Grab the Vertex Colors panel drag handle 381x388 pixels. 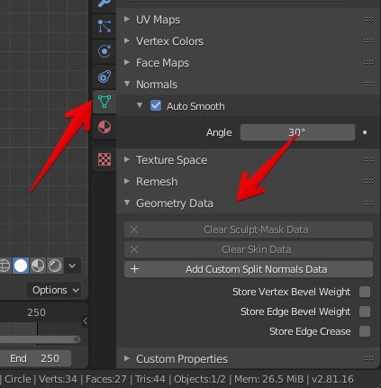(x=368, y=41)
